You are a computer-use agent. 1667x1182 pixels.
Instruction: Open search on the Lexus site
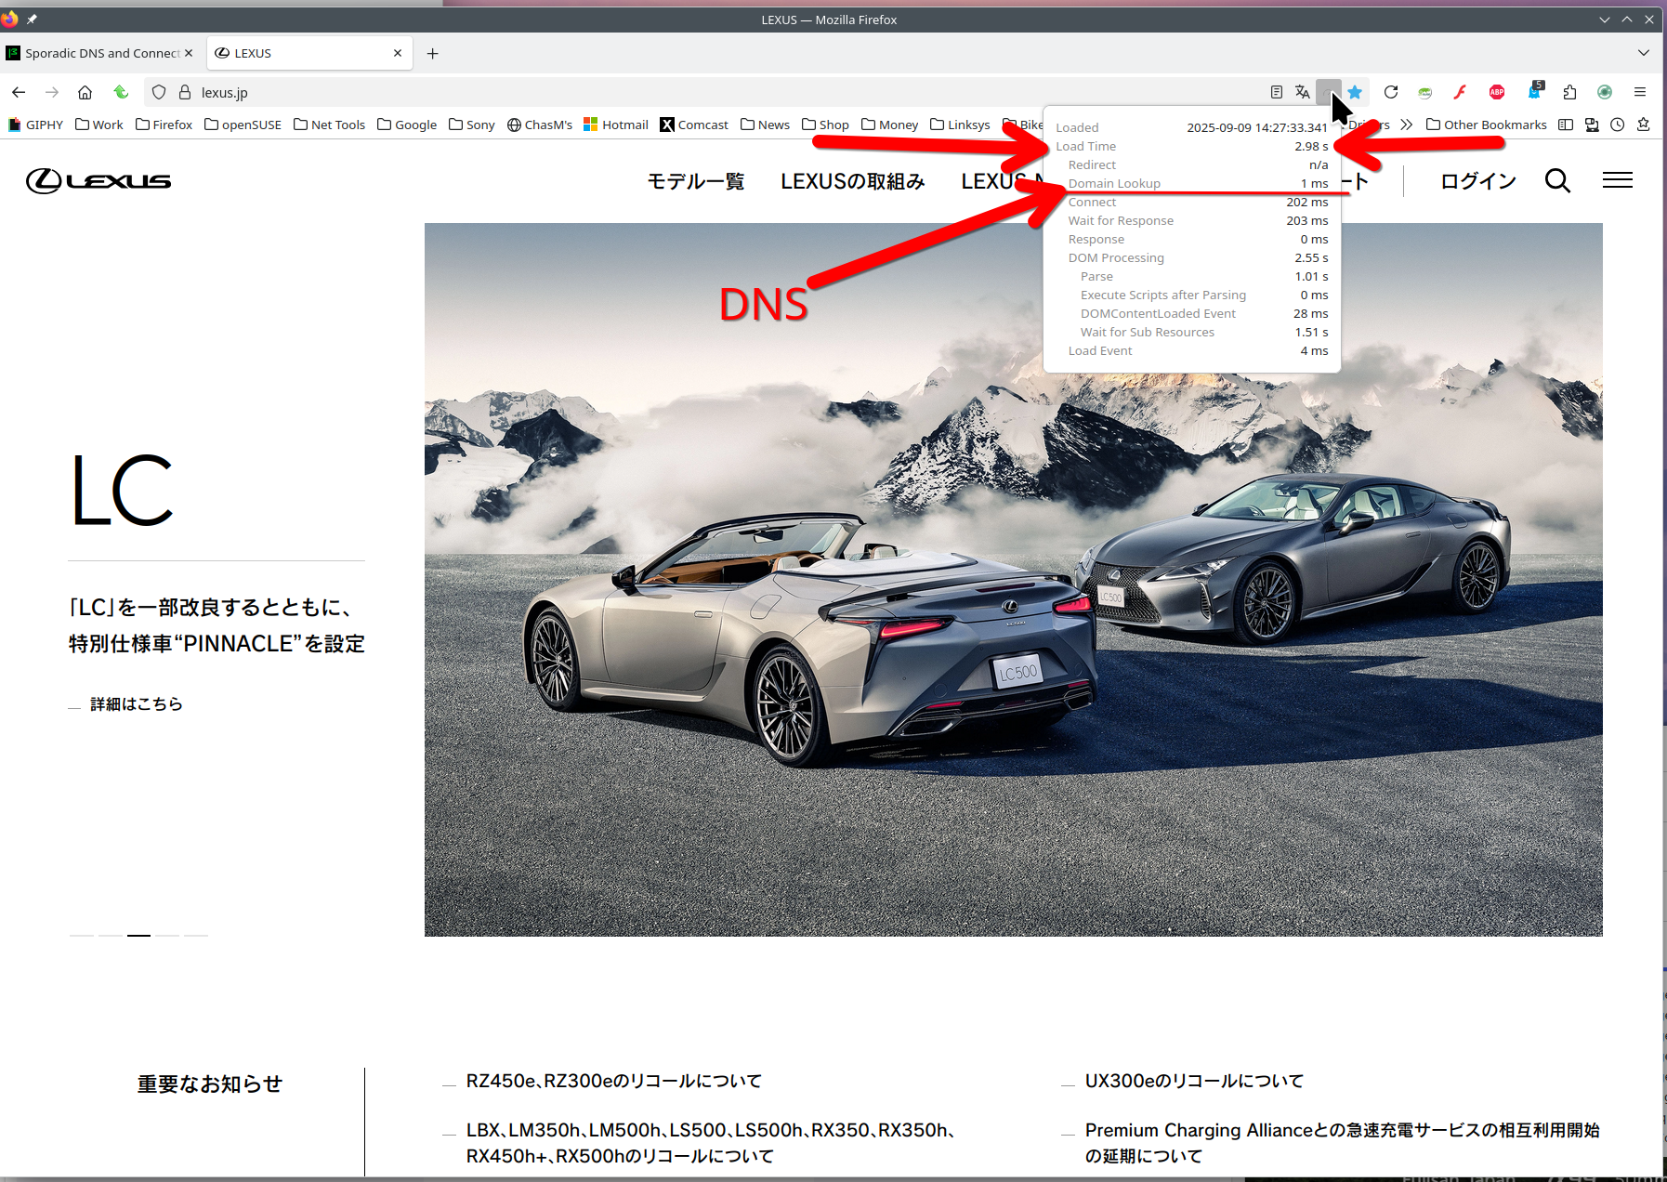pos(1558,180)
